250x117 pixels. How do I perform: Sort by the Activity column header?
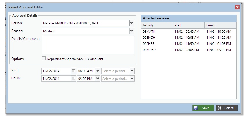(157, 25)
